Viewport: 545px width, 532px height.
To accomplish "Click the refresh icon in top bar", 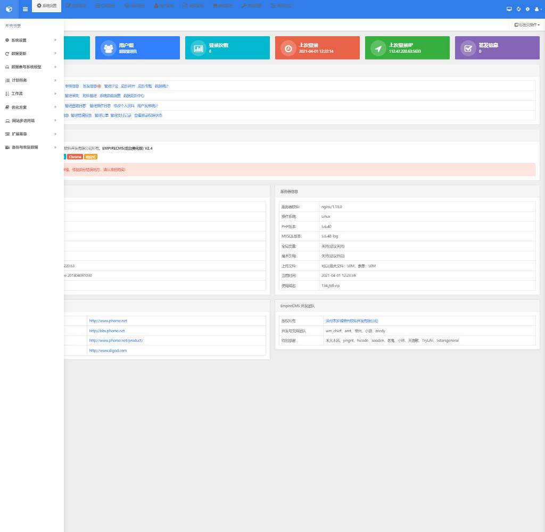I will tap(518, 9).
